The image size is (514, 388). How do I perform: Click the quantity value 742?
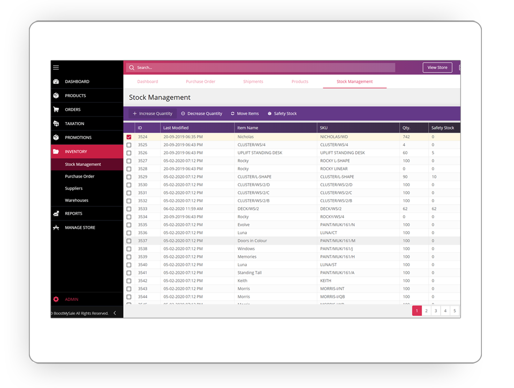click(406, 136)
